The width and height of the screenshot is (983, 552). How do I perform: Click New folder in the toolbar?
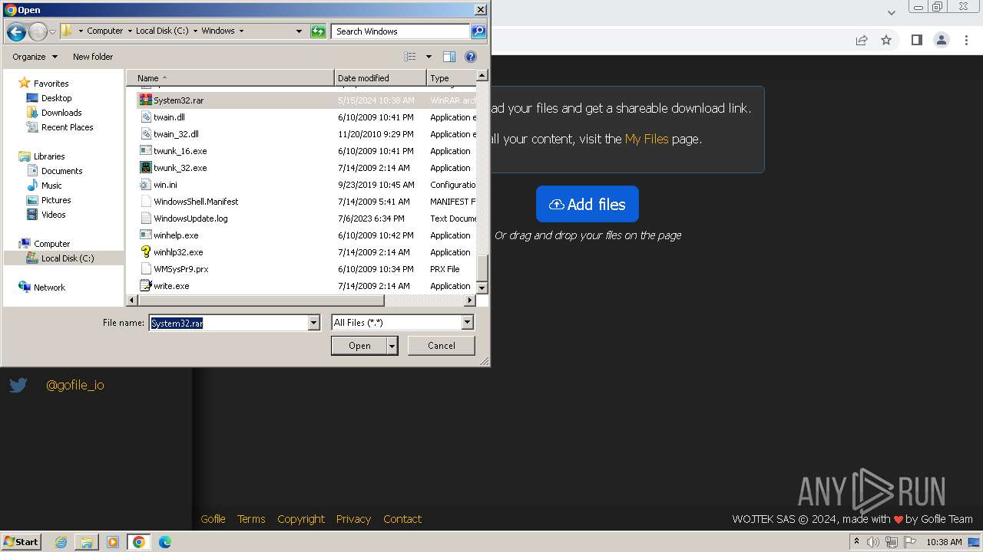point(93,57)
